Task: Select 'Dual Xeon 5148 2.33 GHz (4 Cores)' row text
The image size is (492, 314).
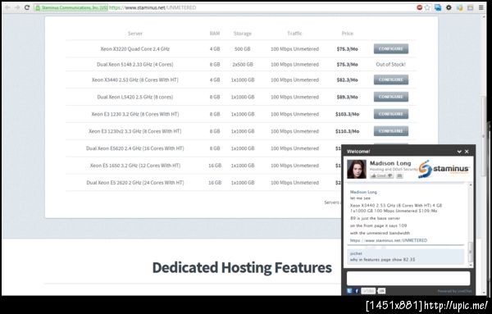Action: 135,64
